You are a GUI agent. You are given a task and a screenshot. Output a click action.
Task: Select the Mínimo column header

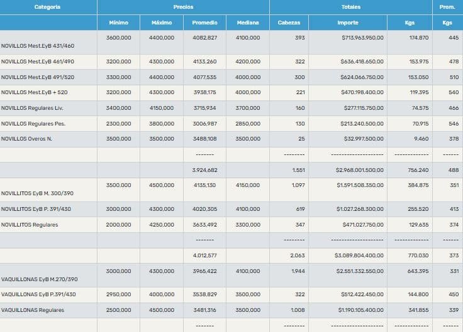pyautogui.click(x=118, y=23)
